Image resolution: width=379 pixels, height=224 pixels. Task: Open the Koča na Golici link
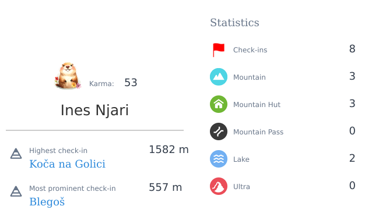67,164
